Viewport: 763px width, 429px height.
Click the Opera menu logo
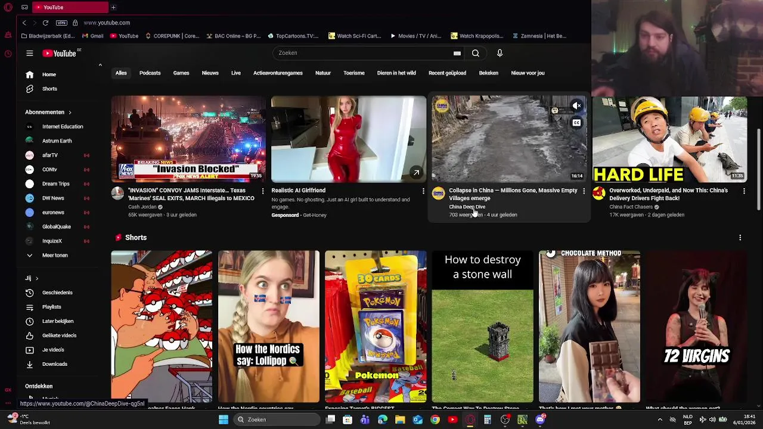pos(8,7)
